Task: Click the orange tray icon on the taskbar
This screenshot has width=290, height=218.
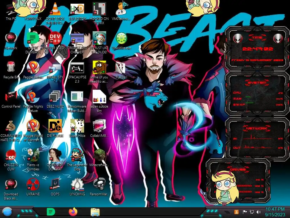Action: pyautogui.click(x=236, y=212)
